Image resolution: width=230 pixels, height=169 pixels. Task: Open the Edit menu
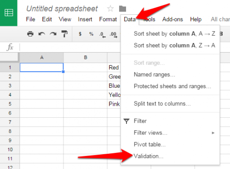[x=47, y=19]
